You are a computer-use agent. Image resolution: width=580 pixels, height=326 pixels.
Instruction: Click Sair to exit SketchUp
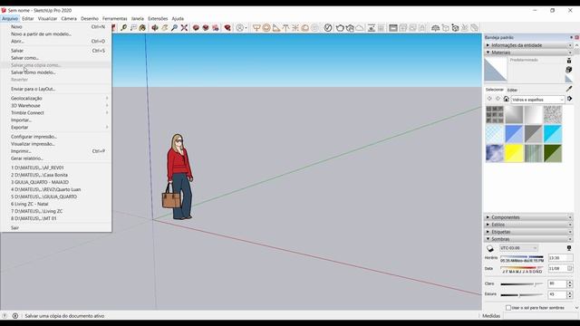56,227
